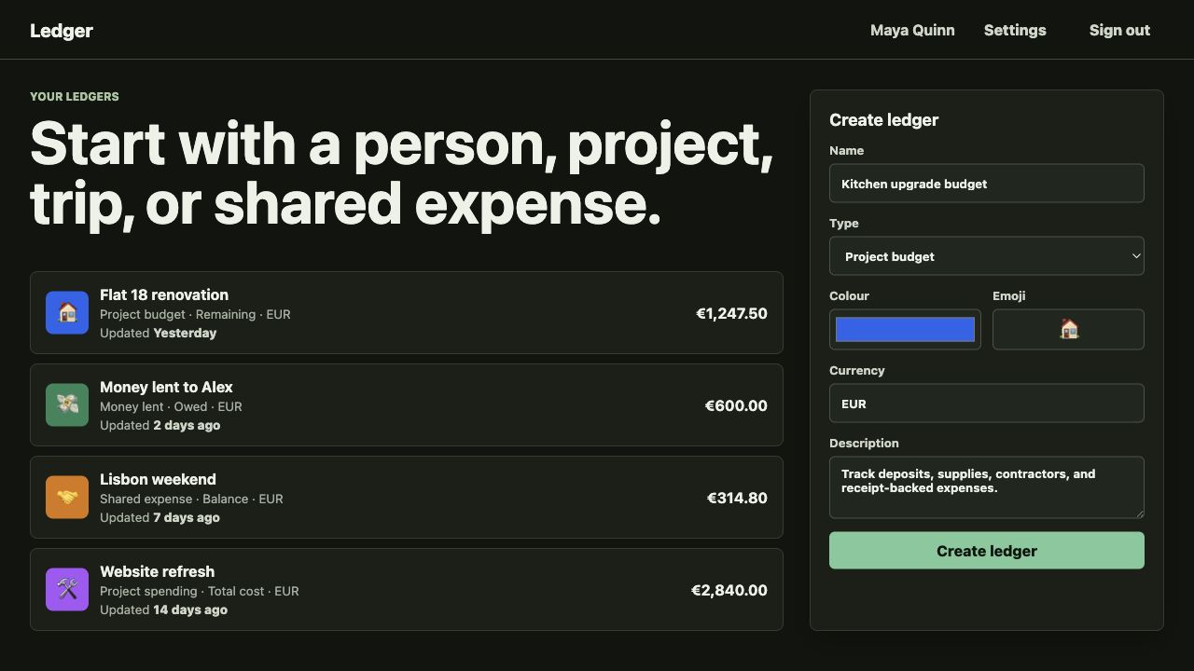Image resolution: width=1194 pixels, height=671 pixels.
Task: Click the Ledger logo in the header
Action: tap(62, 31)
